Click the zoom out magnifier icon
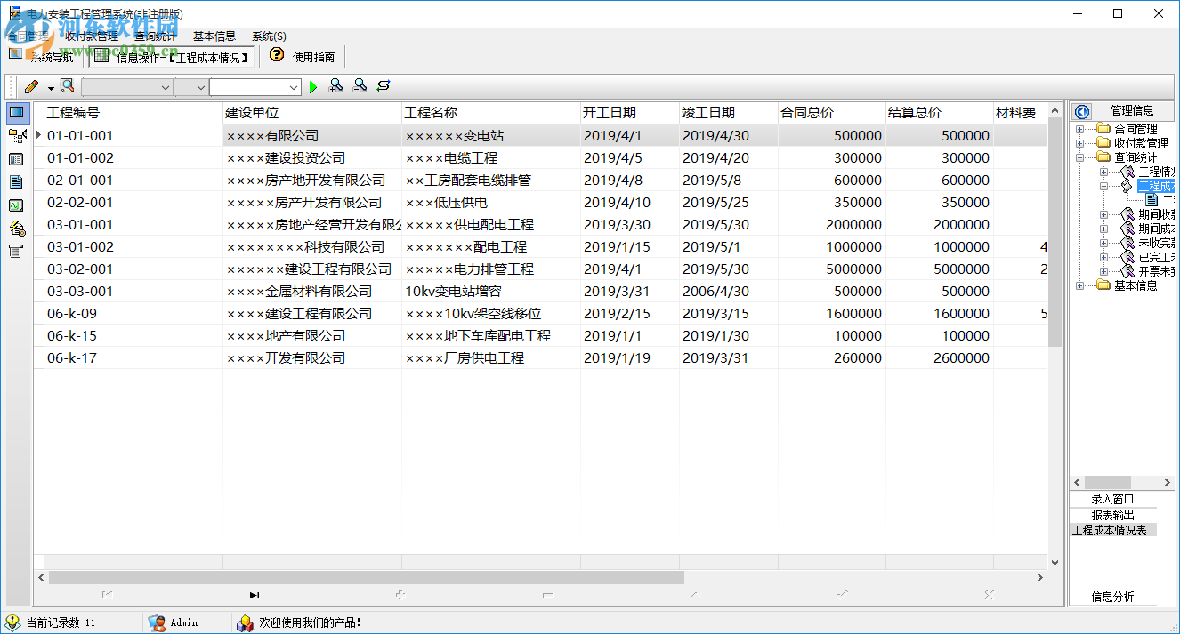The image size is (1180, 634). [360, 85]
